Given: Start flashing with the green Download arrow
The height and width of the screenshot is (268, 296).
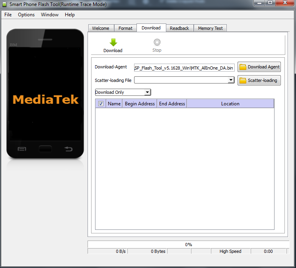Looking at the screenshot, I should 113,43.
